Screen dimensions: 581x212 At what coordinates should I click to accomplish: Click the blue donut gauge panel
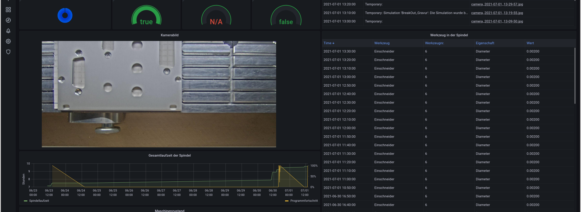[x=65, y=15]
